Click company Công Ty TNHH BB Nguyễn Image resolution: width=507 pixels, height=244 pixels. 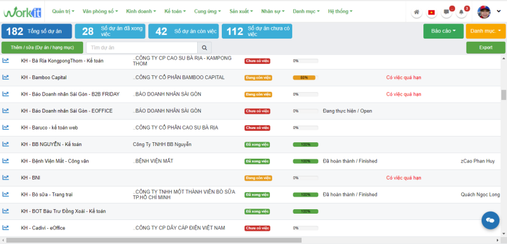click(x=162, y=144)
